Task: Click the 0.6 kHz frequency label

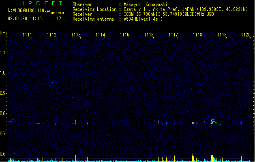Action: tap(3, 154)
